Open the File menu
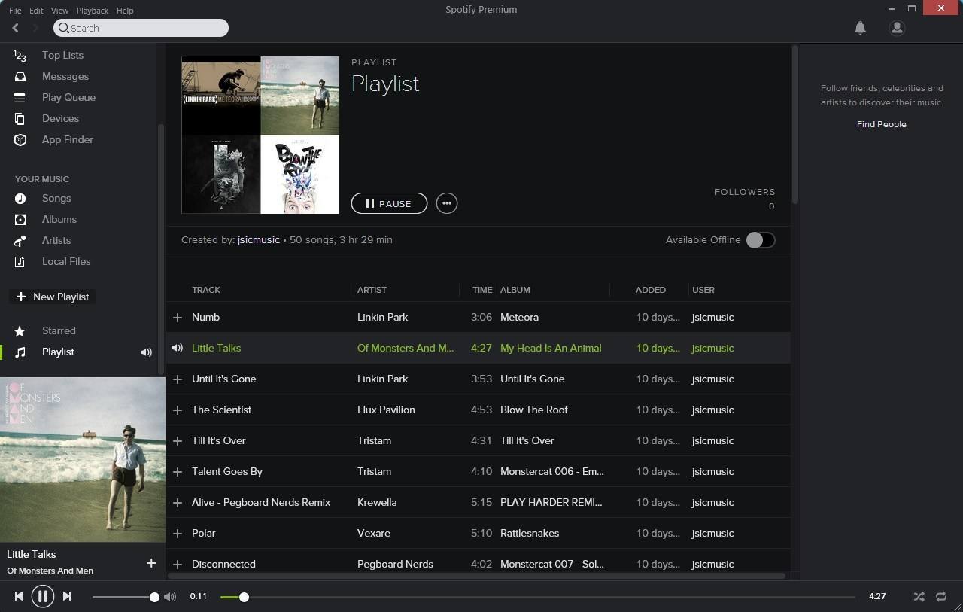 click(x=15, y=11)
